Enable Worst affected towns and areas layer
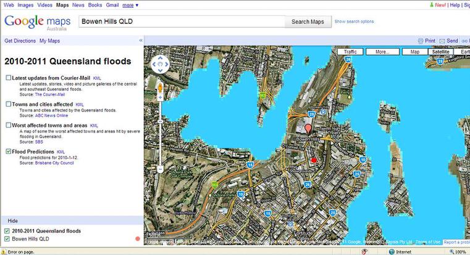Image resolution: width=470 pixels, height=255 pixels. point(9,125)
